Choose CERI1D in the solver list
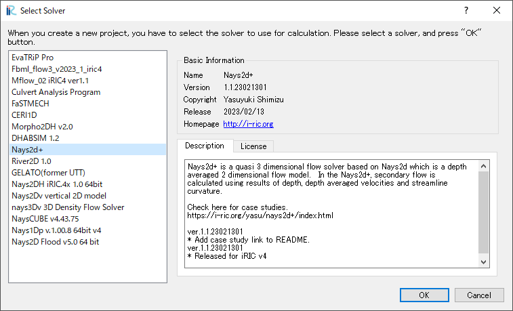This screenshot has width=513, height=311. [87, 115]
